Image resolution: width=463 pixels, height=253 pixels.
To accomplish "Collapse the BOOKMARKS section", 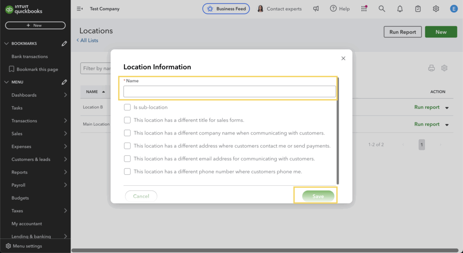I will coord(6,44).
